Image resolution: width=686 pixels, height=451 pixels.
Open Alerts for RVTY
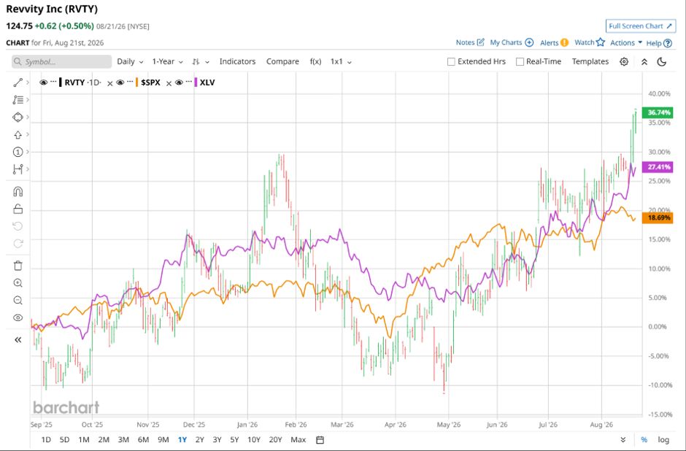coord(554,42)
